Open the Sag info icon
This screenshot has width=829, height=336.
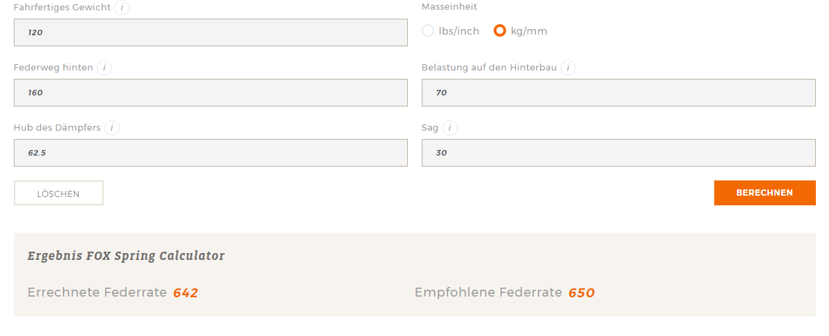[x=449, y=128]
